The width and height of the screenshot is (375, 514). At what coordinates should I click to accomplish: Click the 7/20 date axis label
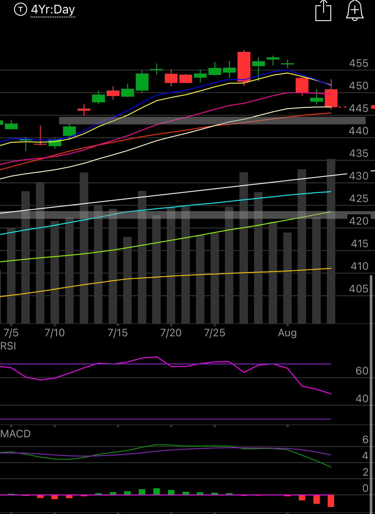171,333
